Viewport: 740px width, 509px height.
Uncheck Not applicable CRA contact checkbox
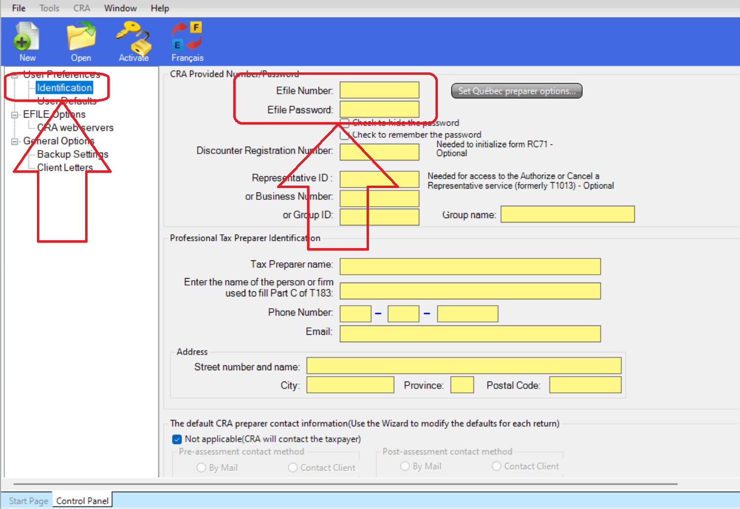point(177,439)
